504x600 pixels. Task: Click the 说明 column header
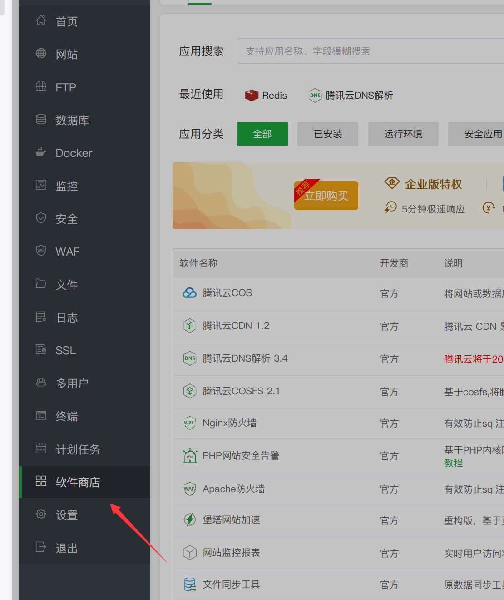coord(453,263)
